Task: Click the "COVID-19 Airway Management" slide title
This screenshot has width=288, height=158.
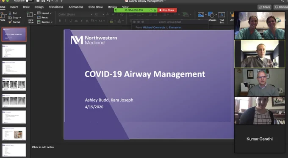Action: click(x=145, y=74)
